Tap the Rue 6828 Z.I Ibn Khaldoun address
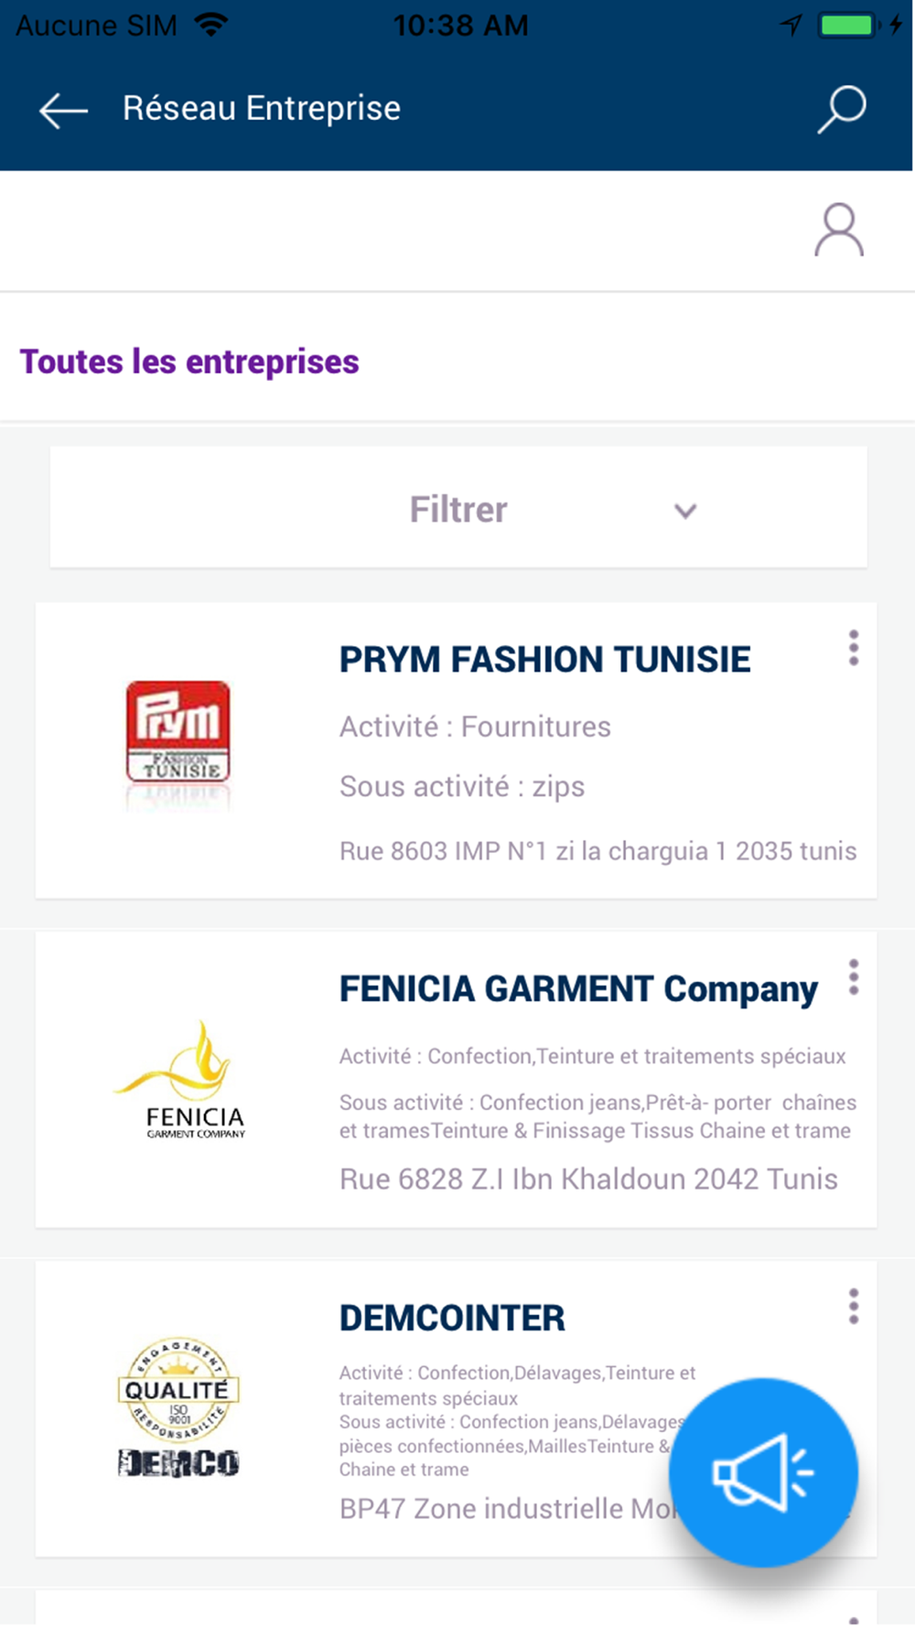Viewport: 915px width, 1627px height. coord(588,1179)
